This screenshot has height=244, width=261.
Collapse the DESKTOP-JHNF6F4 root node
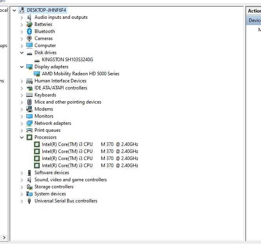14,11
